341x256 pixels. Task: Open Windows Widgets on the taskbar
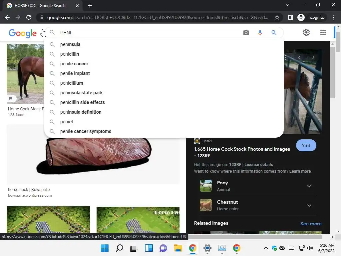pyautogui.click(x=149, y=248)
